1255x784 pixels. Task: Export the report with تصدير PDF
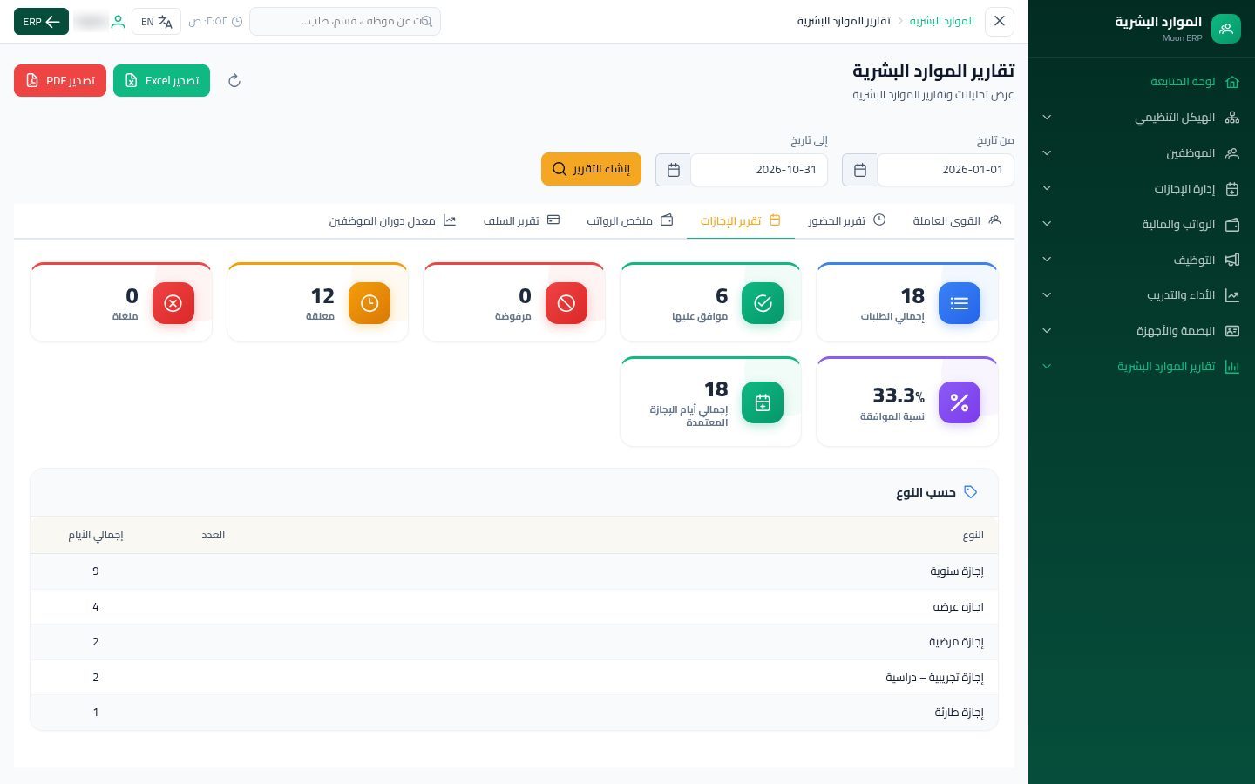[60, 81]
